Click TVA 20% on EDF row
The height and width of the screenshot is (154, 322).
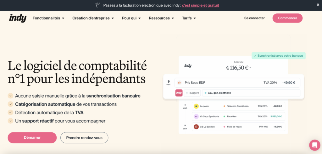[270, 83]
